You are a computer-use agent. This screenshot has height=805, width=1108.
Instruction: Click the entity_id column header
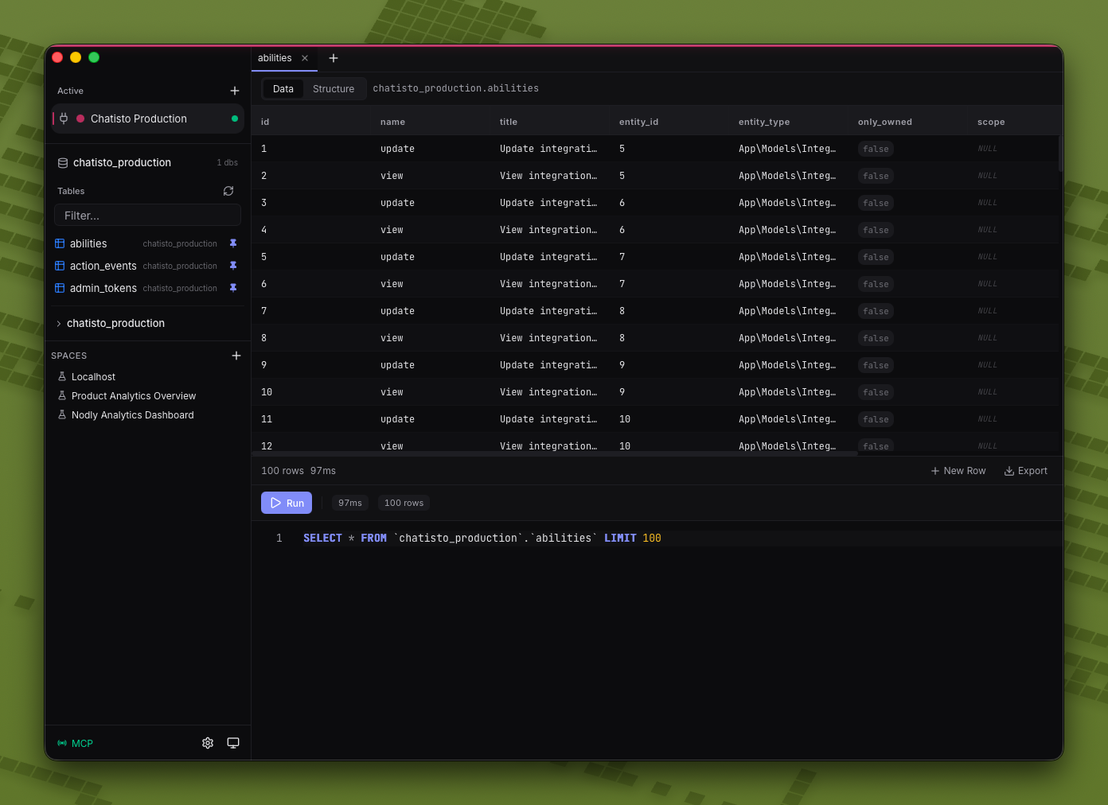tap(638, 122)
